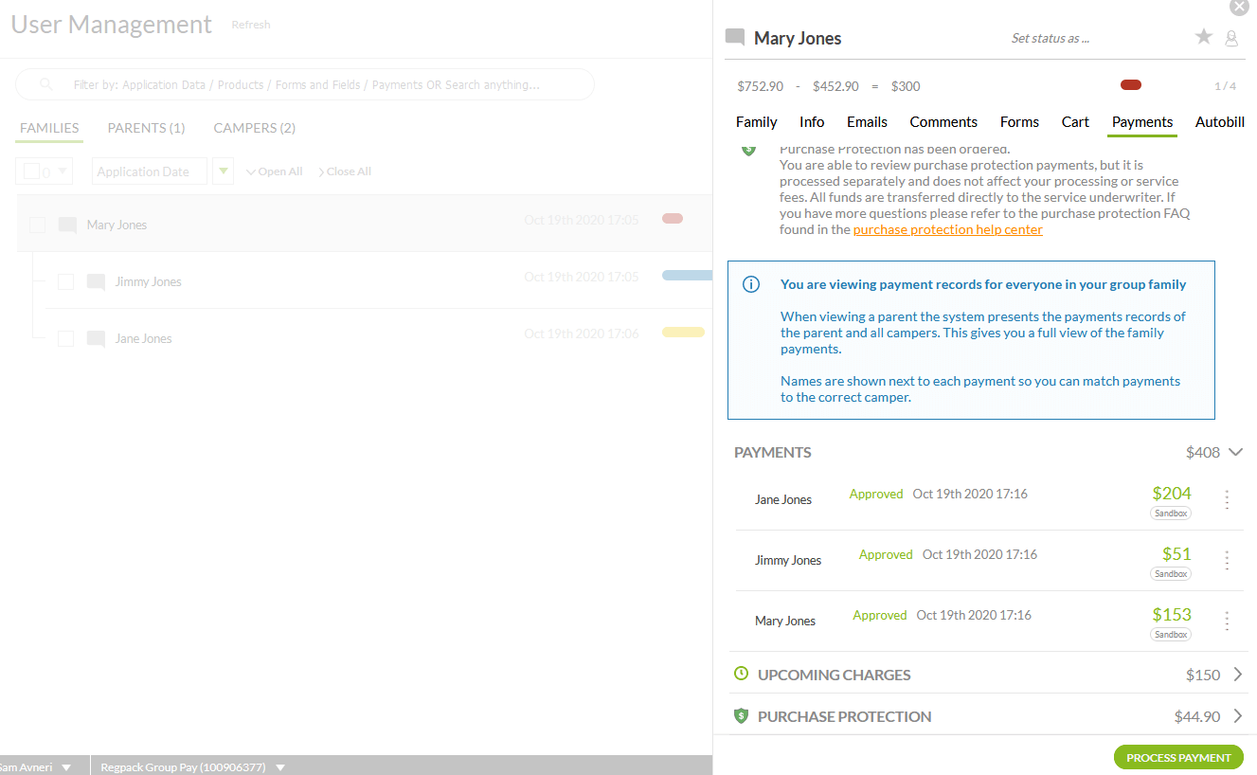Image resolution: width=1257 pixels, height=775 pixels.
Task: Check the Jane Jones row checkbox
Action: point(65,338)
